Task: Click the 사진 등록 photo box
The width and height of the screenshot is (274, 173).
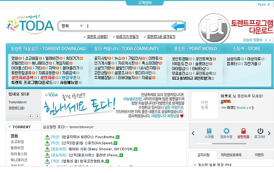Action: (205, 105)
